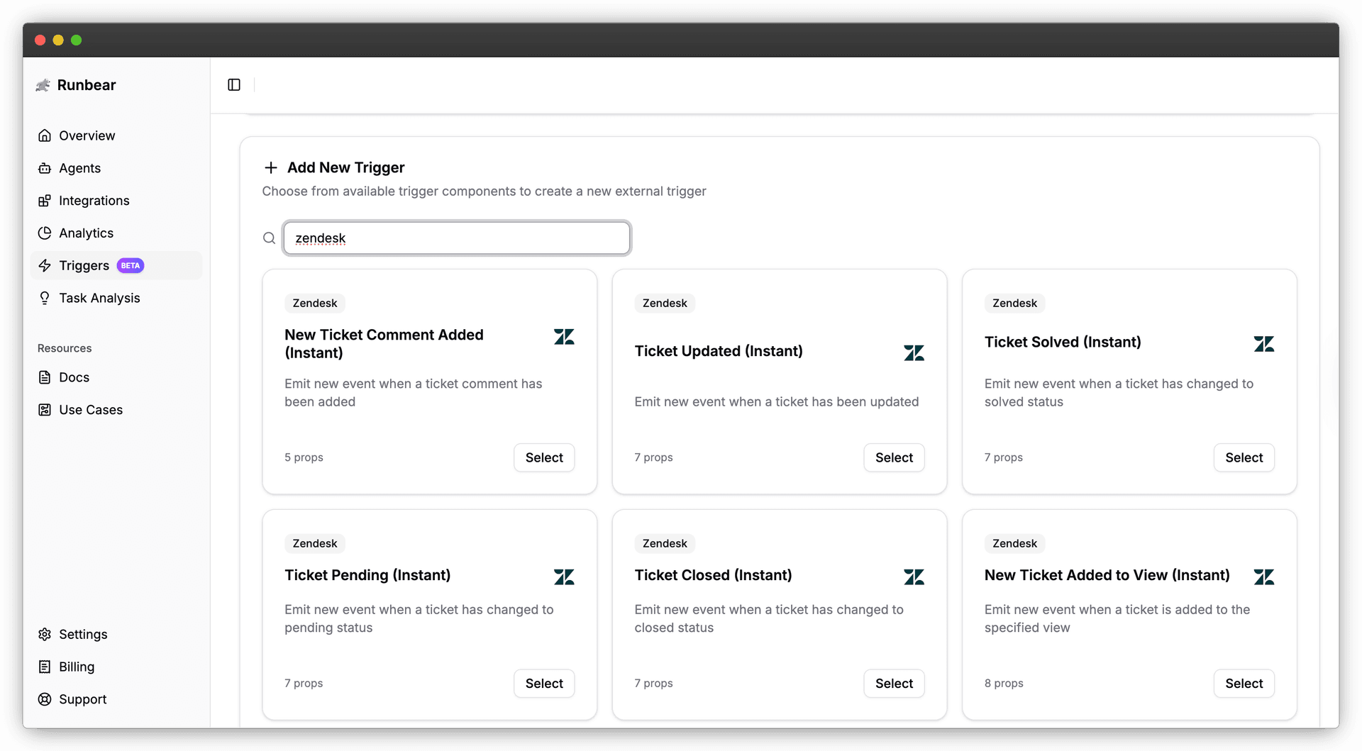Click the plus icon beside Add New Trigger
1362x751 pixels.
point(270,168)
